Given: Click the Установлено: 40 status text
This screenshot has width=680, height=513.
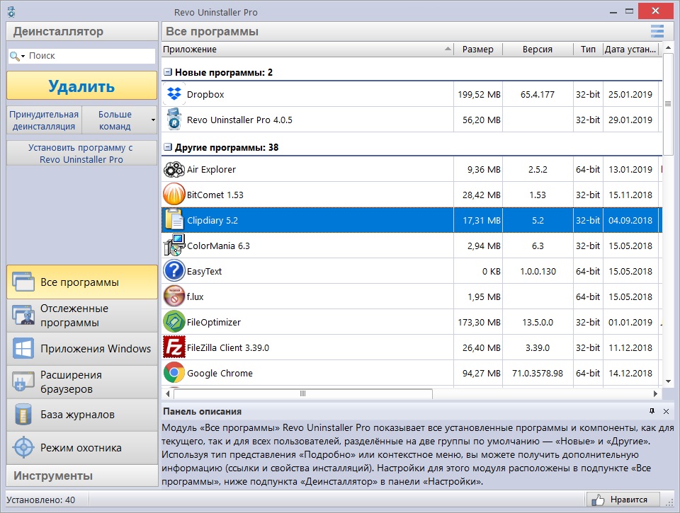Looking at the screenshot, I should point(40,500).
